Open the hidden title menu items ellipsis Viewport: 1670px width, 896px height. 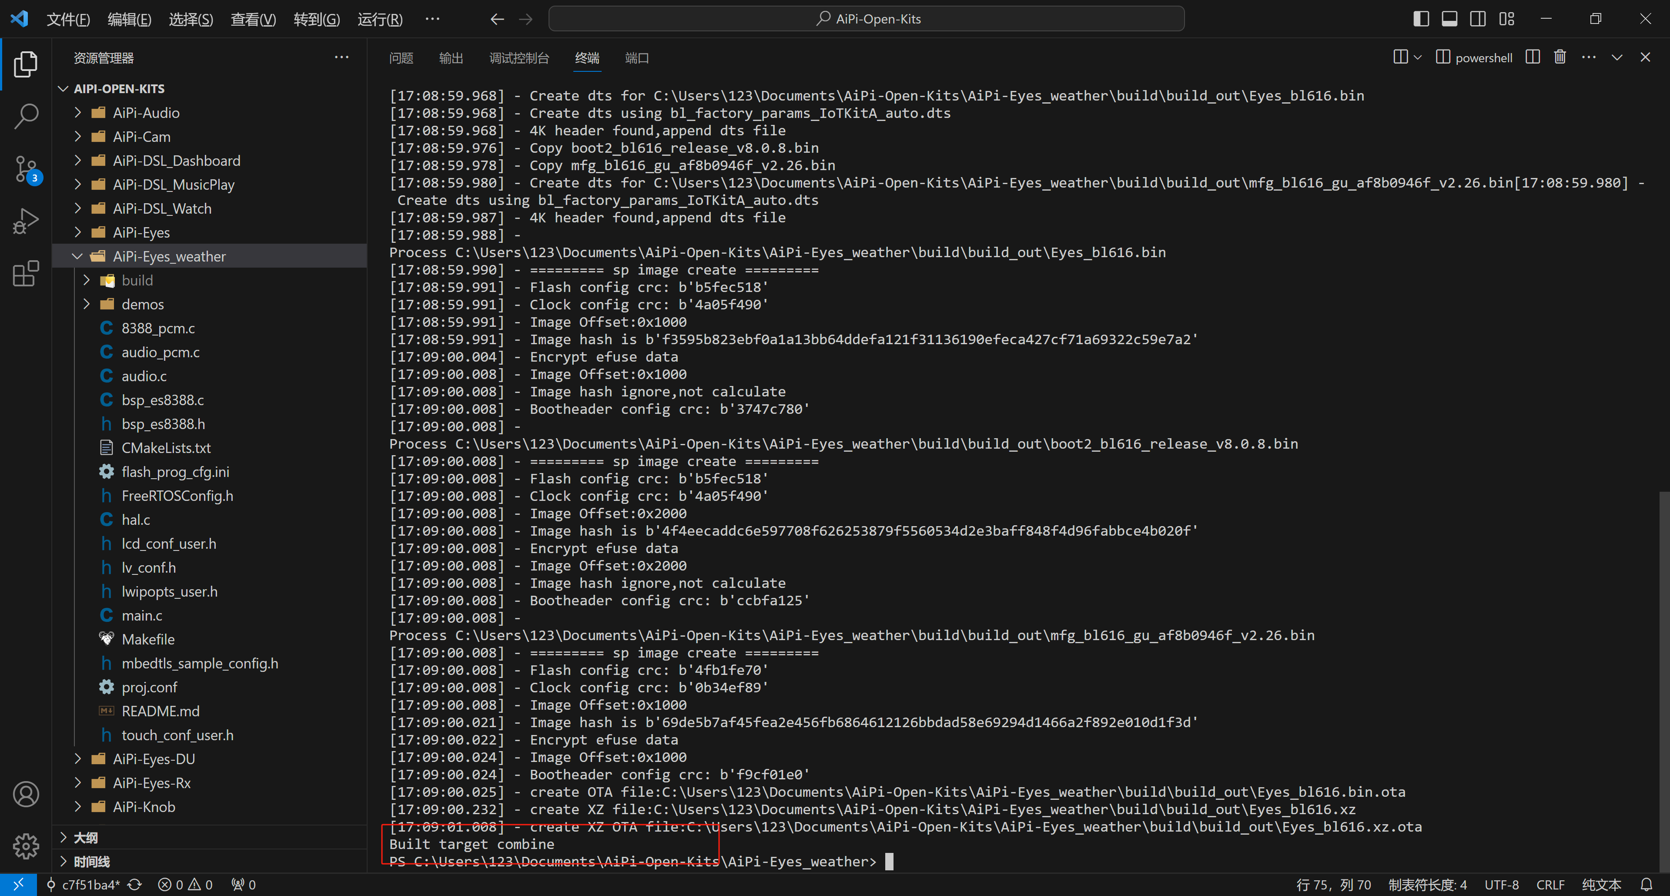(x=432, y=19)
